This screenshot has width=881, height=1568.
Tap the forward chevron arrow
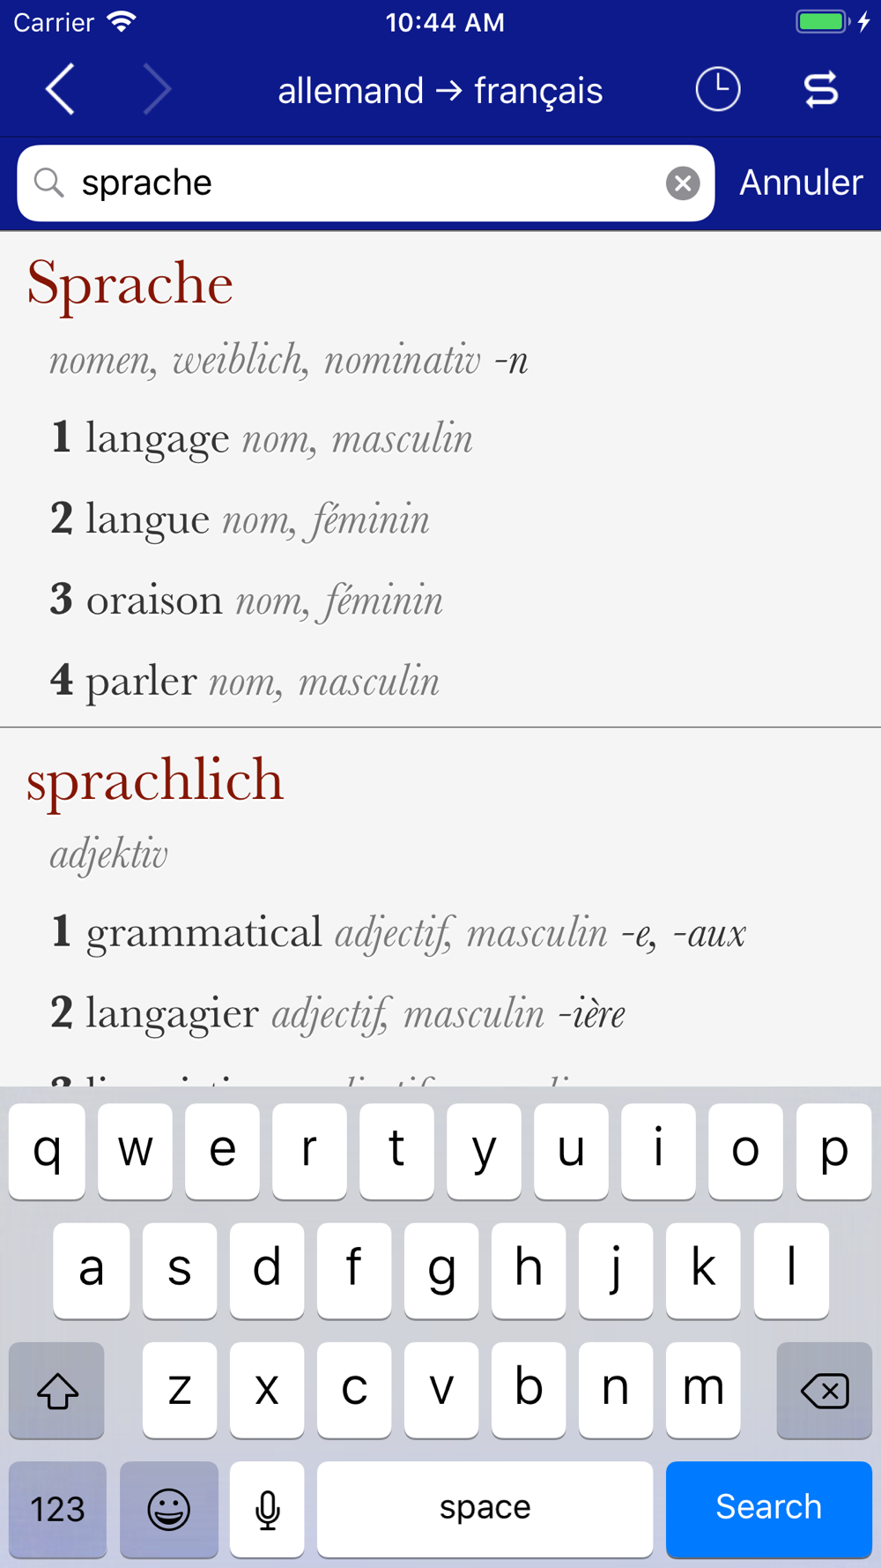click(x=157, y=89)
